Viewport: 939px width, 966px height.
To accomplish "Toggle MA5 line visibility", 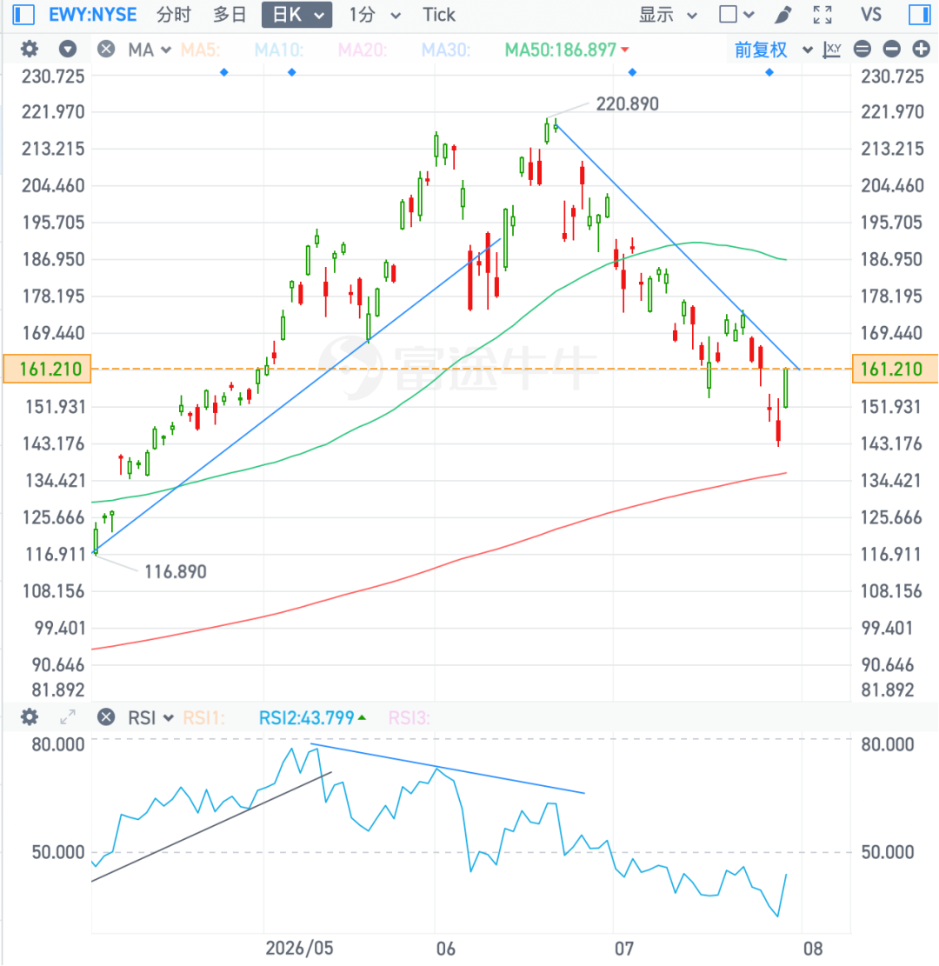I will pos(200,50).
